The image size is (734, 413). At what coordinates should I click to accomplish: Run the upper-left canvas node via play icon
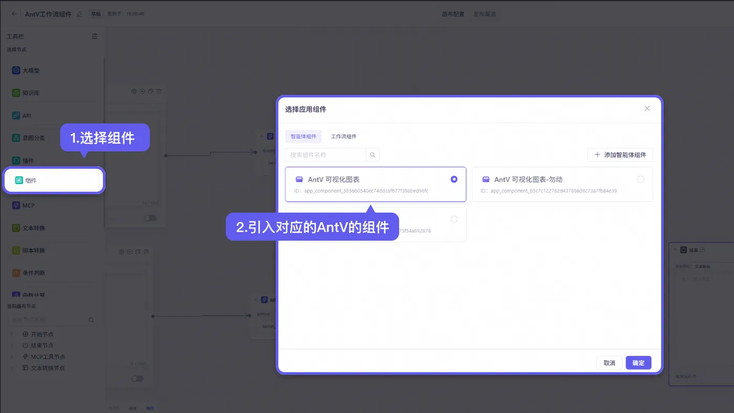tap(142, 91)
